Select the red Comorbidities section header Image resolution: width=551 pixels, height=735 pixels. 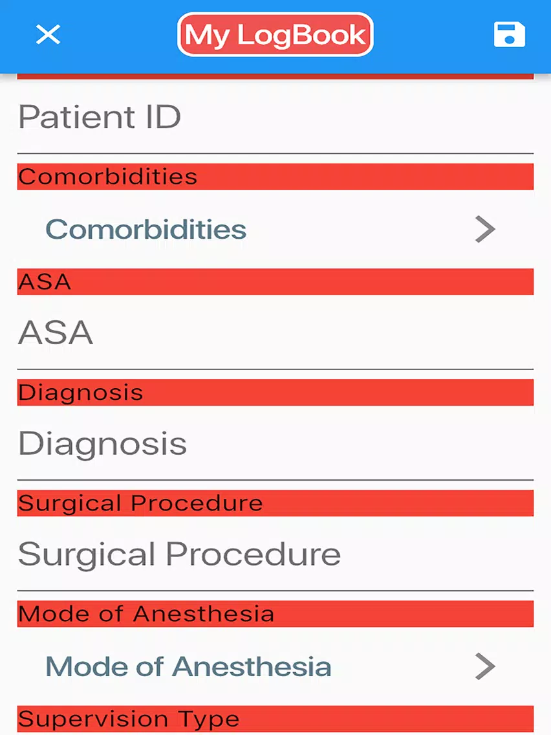(275, 177)
